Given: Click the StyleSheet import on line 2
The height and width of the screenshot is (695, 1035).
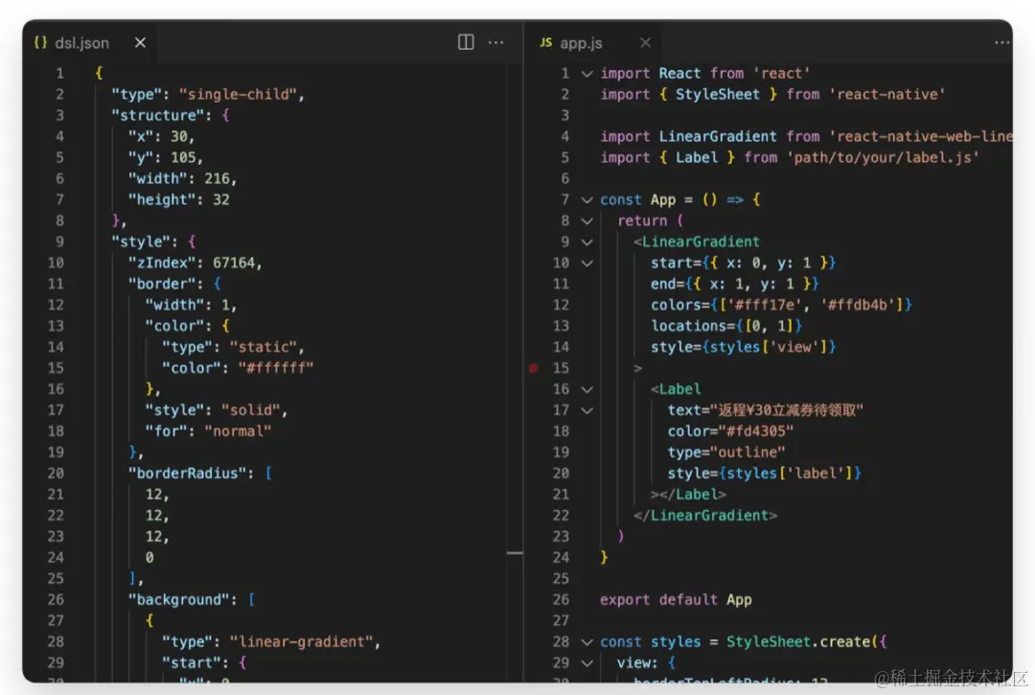Looking at the screenshot, I should coord(718,94).
